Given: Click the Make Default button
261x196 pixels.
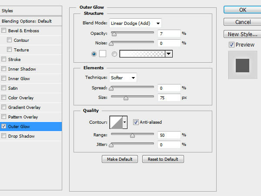Looking at the screenshot, I should (x=120, y=159).
